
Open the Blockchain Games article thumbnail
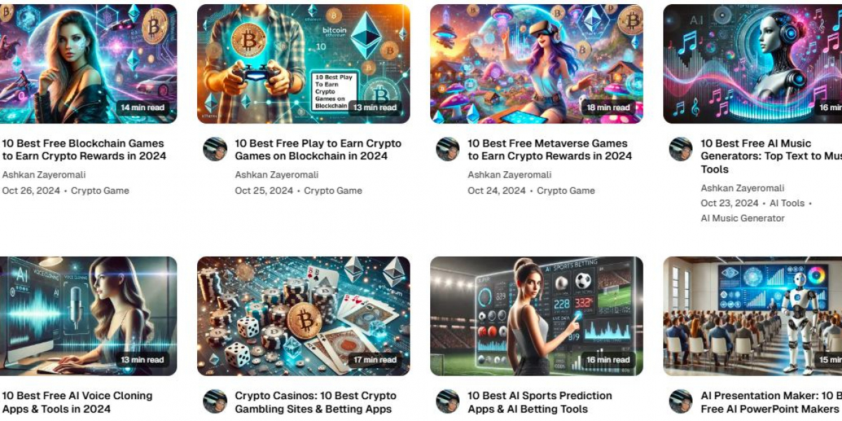[x=88, y=64]
